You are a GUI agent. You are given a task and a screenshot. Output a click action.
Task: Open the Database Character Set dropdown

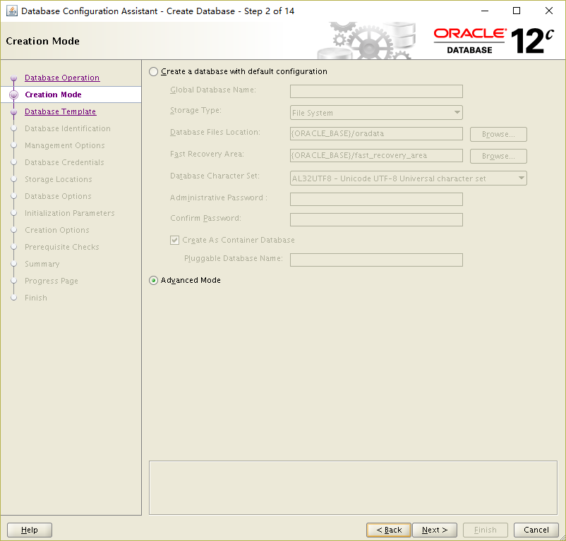(x=408, y=178)
